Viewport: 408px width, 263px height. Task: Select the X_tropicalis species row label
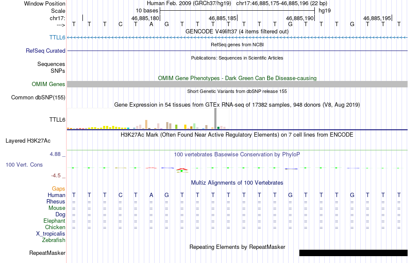pos(51,234)
